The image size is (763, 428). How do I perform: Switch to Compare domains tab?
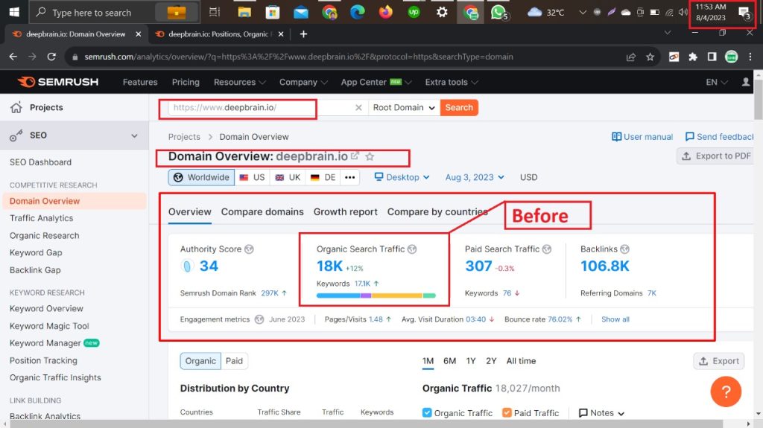pyautogui.click(x=262, y=212)
